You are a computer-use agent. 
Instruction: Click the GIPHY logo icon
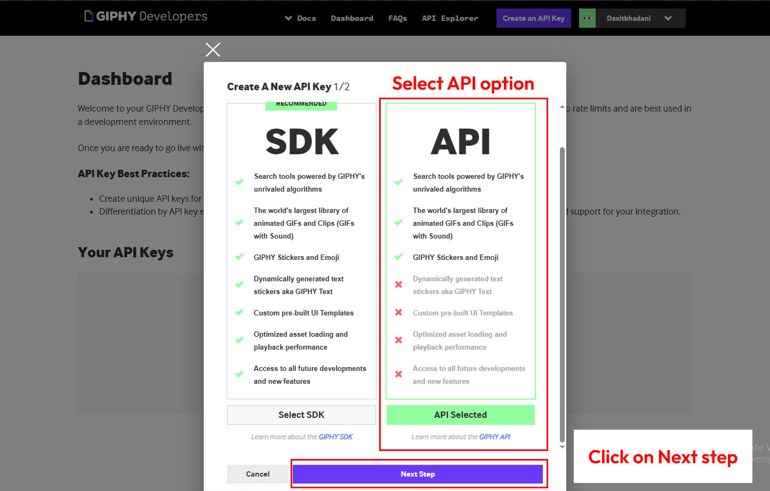(x=89, y=16)
